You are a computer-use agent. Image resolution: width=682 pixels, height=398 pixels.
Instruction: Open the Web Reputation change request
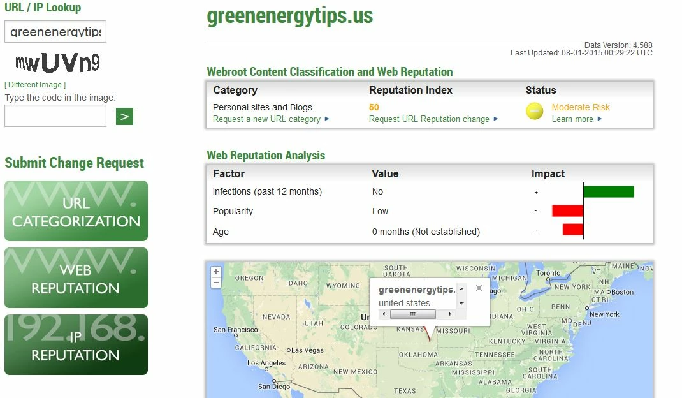click(x=76, y=278)
